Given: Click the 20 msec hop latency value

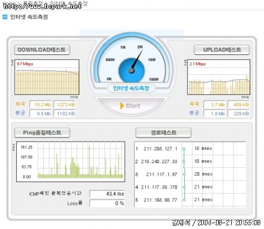Looking at the screenshot, I should click(203, 174).
